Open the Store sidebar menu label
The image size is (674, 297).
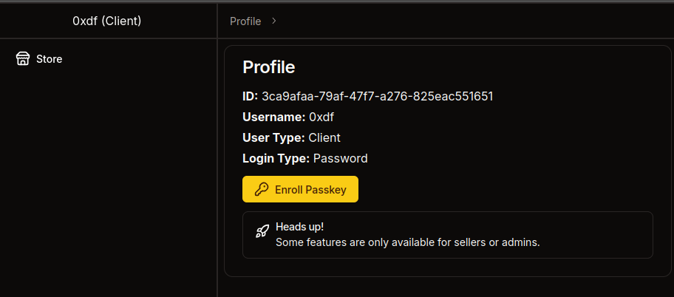click(x=49, y=59)
